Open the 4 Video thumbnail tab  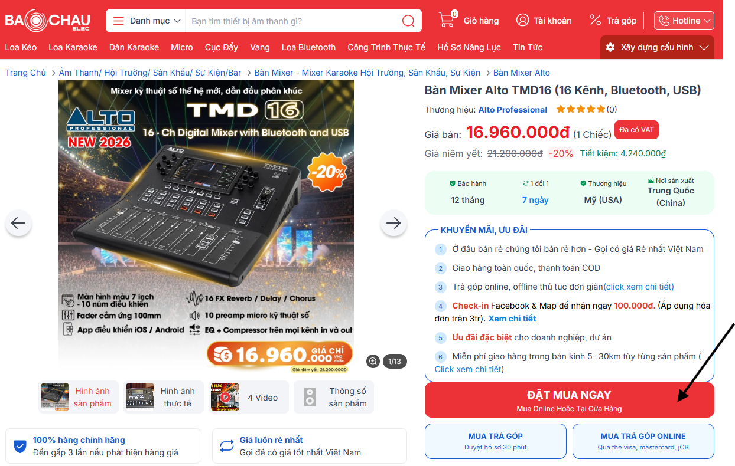click(x=249, y=397)
